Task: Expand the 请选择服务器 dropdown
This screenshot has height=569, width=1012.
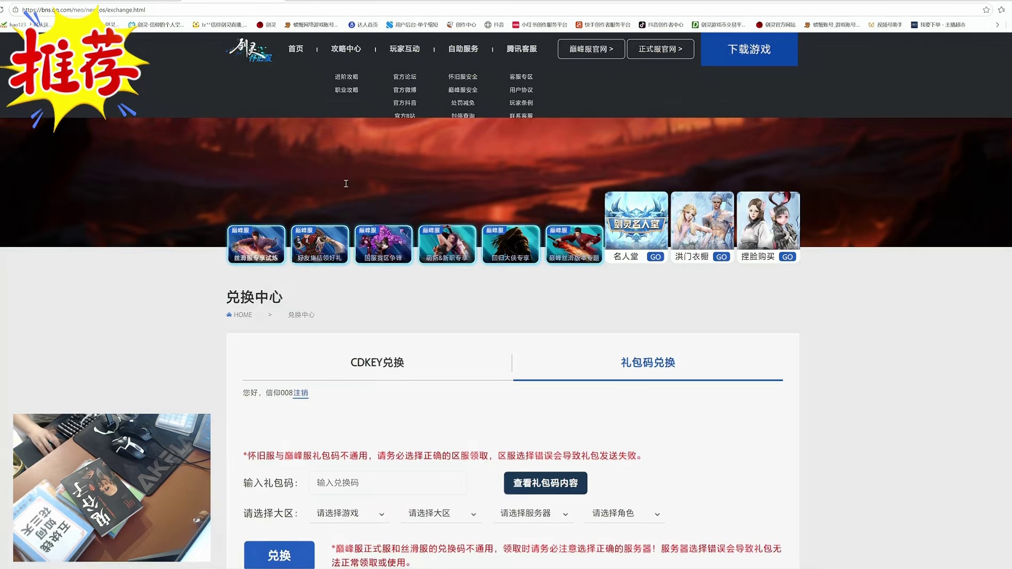Action: [x=534, y=513]
